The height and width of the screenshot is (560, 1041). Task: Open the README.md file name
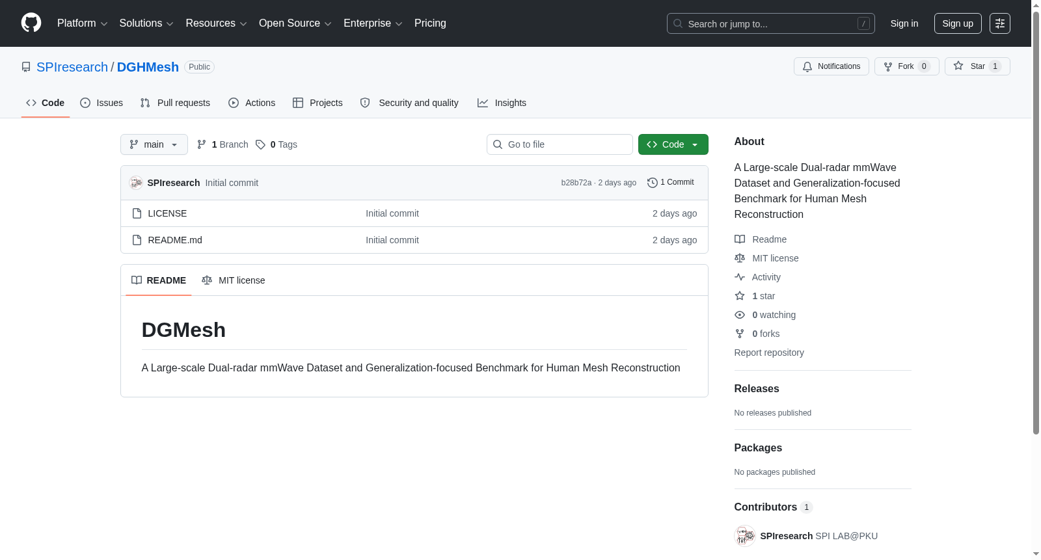pyautogui.click(x=175, y=240)
